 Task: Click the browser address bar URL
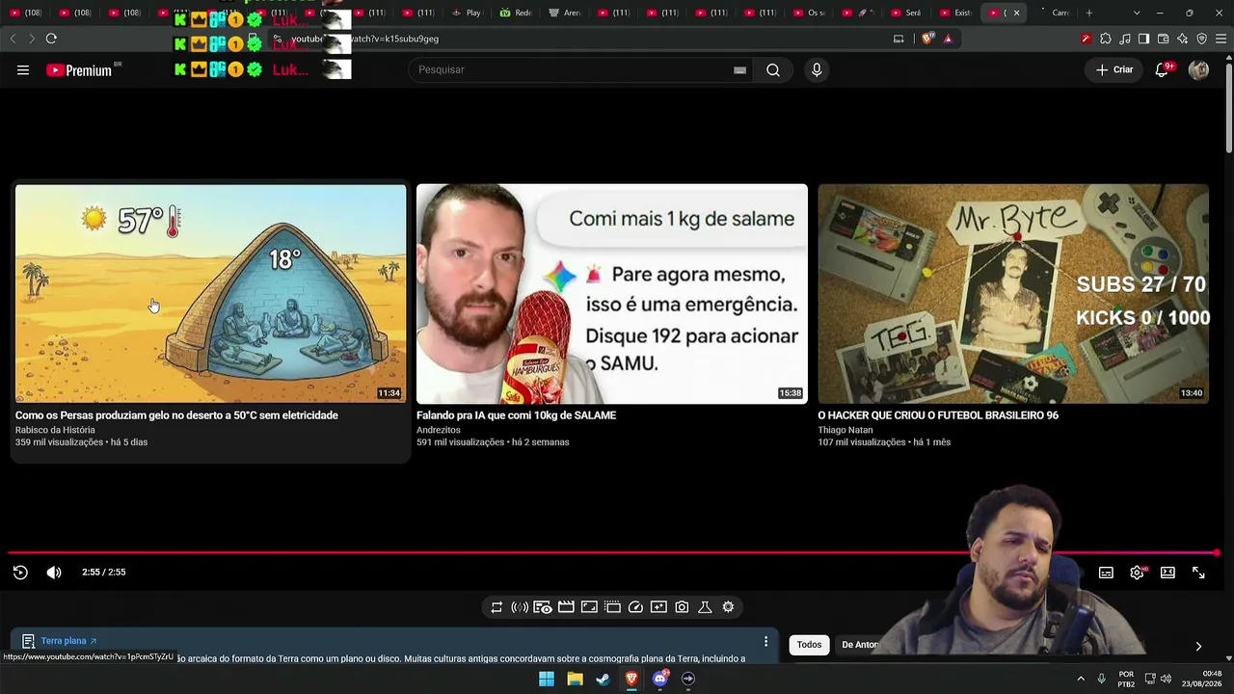[364, 39]
